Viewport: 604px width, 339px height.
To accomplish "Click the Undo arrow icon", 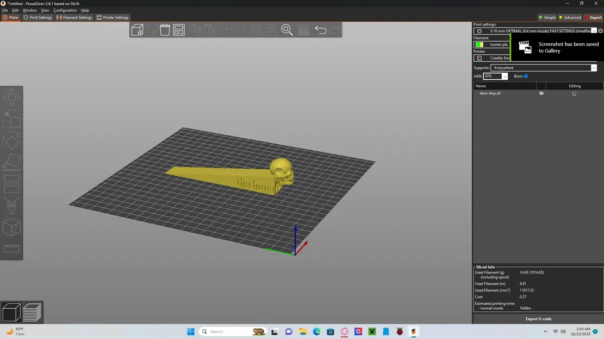I will [x=321, y=30].
